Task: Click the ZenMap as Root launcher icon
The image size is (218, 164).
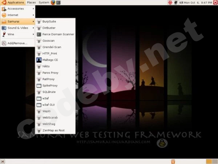Action: pyautogui.click(x=39, y=130)
